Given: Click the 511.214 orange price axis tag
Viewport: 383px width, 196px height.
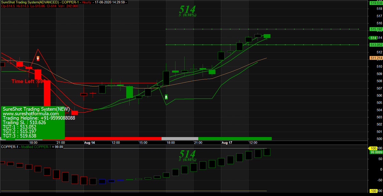Looking at the screenshot, I should click(x=376, y=58).
